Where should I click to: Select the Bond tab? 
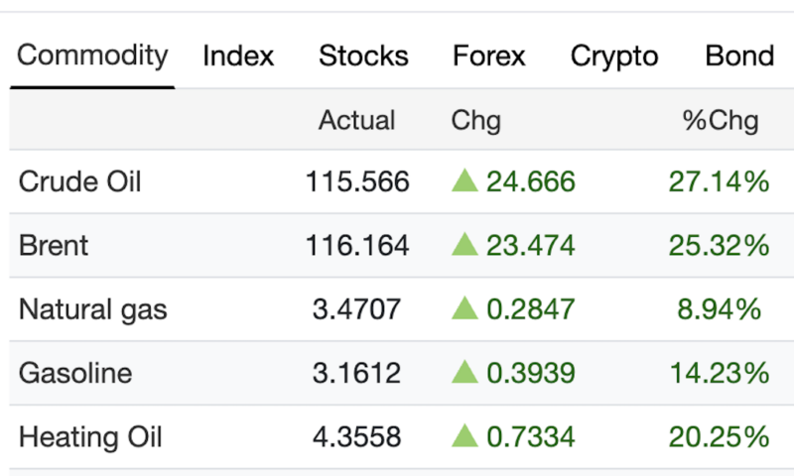pos(739,57)
